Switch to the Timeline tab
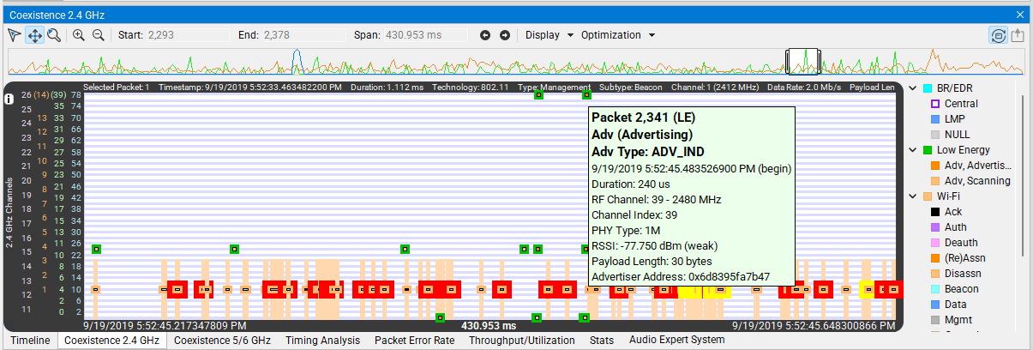Screen dimensions: 1033x350 pyautogui.click(x=30, y=341)
